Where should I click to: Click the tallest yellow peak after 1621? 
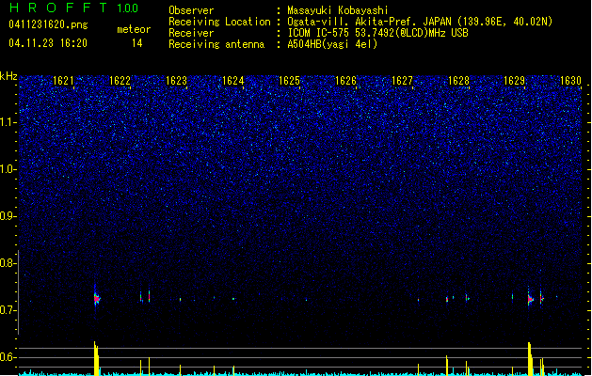(96, 359)
